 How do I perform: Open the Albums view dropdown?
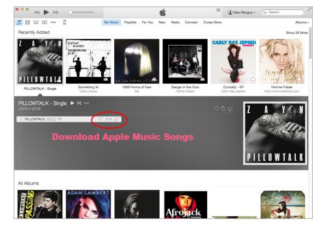(302, 22)
